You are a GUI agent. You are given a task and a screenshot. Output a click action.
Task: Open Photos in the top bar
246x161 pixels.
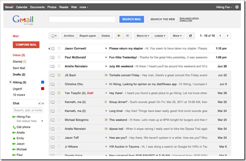[52, 7]
